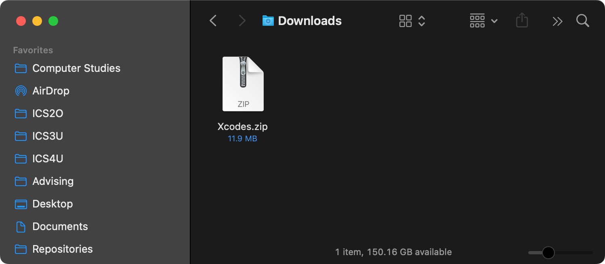Click the forward navigation arrow
Image resolution: width=605 pixels, height=264 pixels.
(242, 21)
